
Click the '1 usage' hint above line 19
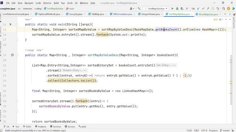tap(29, 50)
